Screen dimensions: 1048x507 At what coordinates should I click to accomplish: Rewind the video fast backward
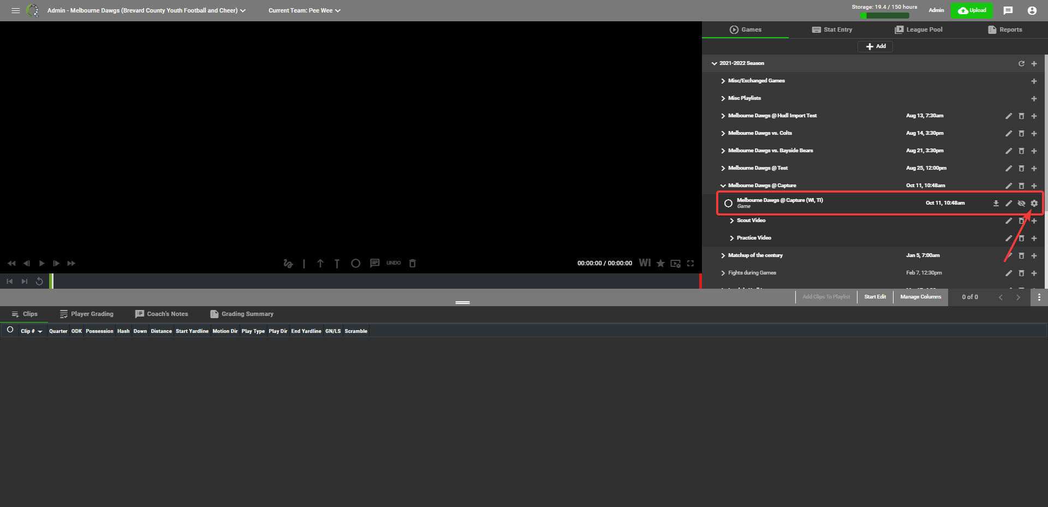11,263
